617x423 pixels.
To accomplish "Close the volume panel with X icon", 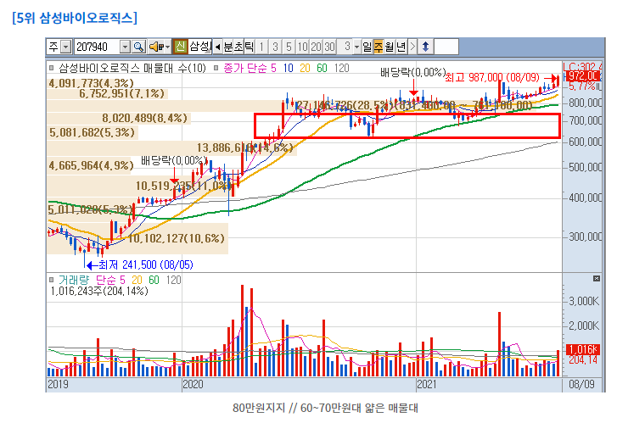I will 597,278.
